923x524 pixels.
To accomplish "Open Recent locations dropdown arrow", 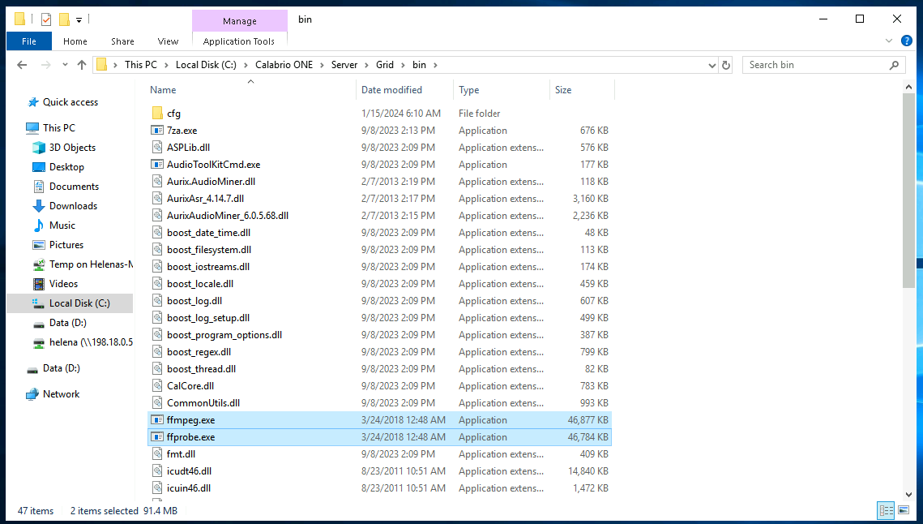I will tap(63, 65).
